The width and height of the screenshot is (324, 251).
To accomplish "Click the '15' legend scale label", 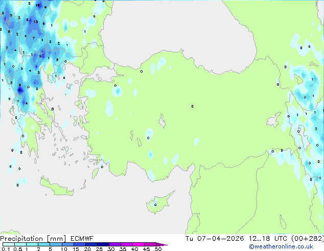I will pos(76,249).
